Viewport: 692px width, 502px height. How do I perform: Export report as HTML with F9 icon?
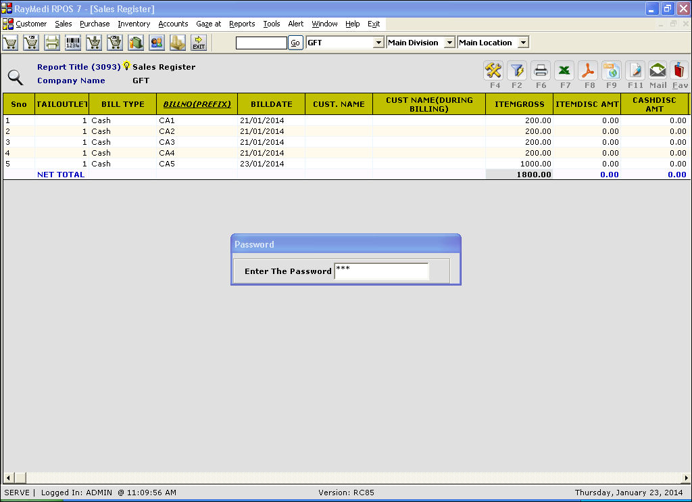(612, 70)
